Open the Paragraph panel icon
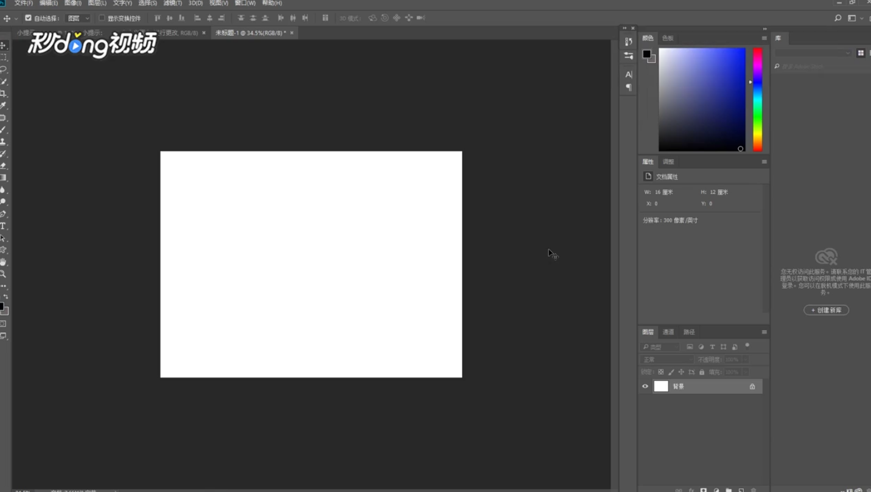The image size is (871, 492). (x=629, y=88)
